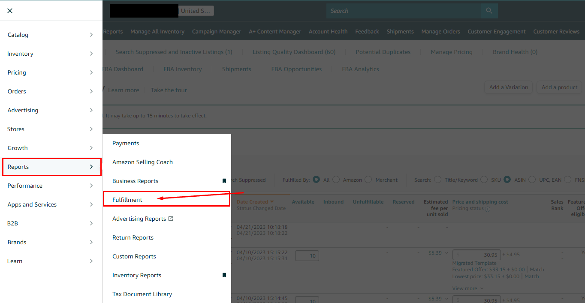Open Account Health top link
The image size is (585, 303).
(x=328, y=31)
